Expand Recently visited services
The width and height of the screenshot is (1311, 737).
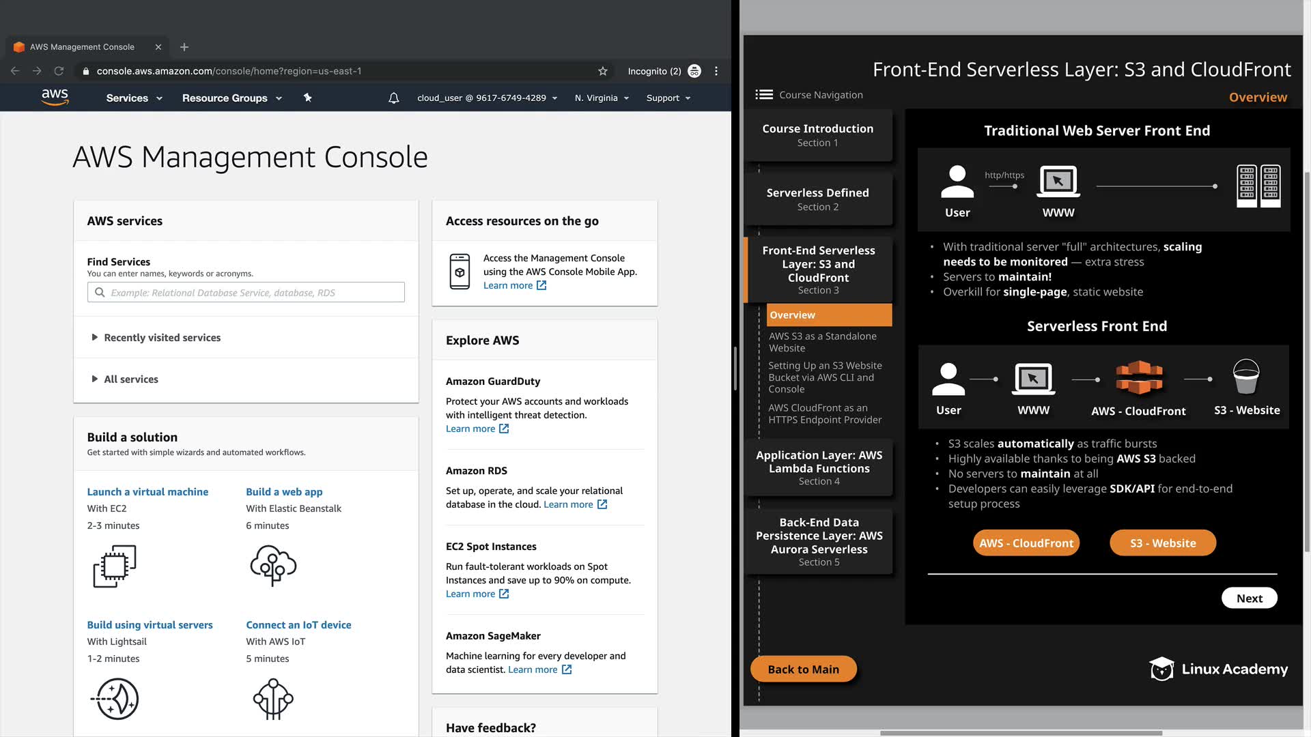pos(162,338)
